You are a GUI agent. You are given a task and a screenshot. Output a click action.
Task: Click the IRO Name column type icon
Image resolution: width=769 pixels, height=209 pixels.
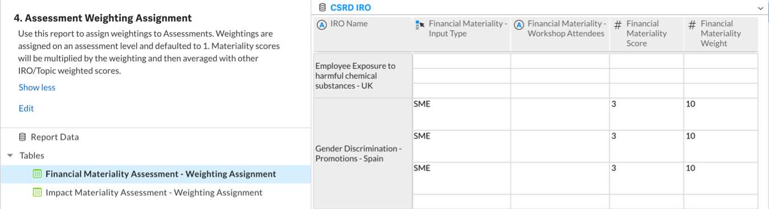(x=321, y=24)
